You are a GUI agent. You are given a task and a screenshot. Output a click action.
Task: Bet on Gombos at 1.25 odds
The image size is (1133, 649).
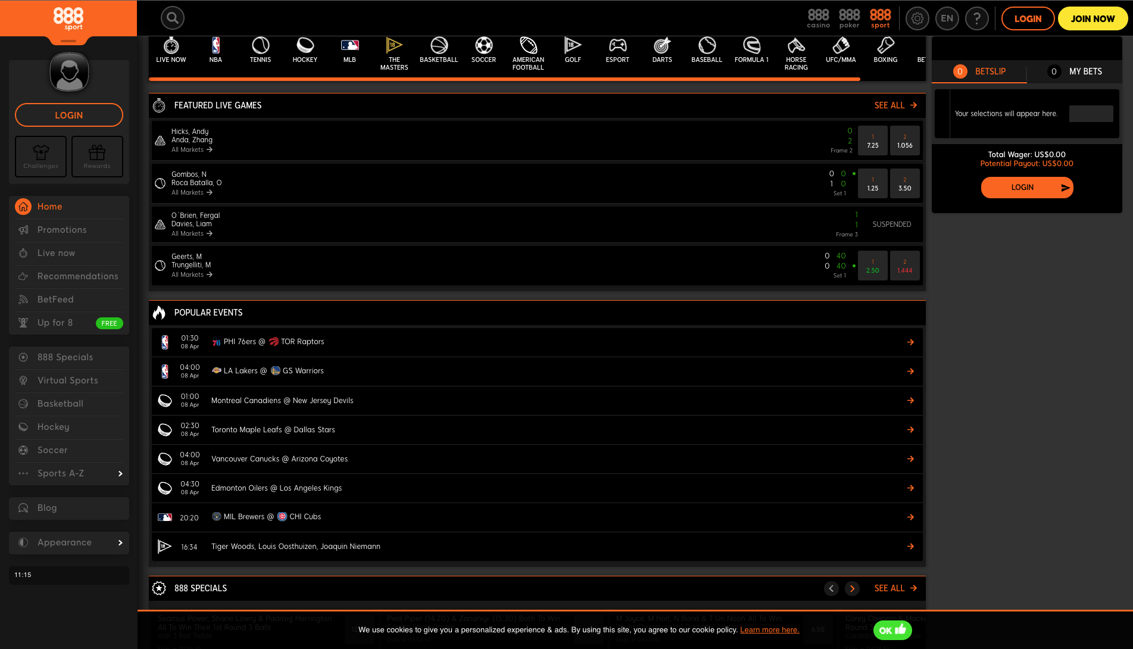tap(872, 183)
